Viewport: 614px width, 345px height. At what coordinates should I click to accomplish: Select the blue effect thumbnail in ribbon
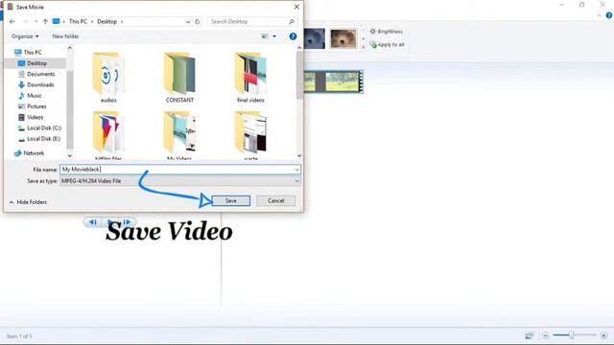(315, 38)
